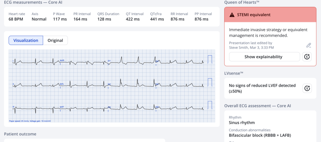This screenshot has height=142, width=321.
Task: Click the STEMI equivalent warning triangle icon
Action: pyautogui.click(x=232, y=15)
